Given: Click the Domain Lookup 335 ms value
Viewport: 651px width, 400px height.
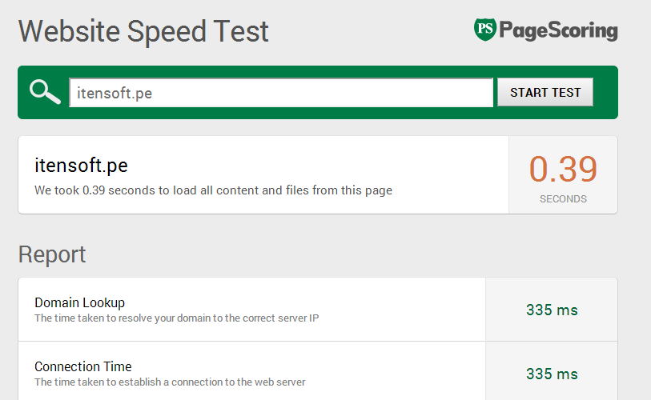Looking at the screenshot, I should tap(552, 310).
